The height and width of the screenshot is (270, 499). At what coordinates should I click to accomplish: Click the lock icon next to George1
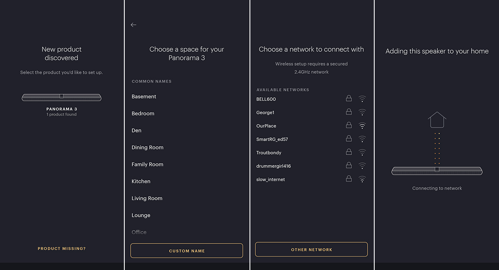coord(349,112)
